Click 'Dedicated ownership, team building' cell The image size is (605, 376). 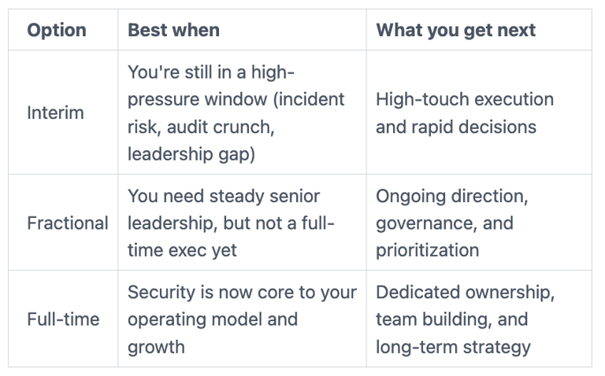(479, 319)
